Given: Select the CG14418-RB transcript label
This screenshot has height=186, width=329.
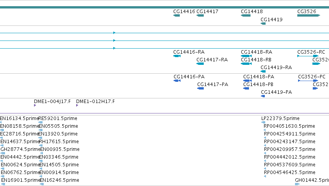Looking at the screenshot, I should (x=256, y=60).
